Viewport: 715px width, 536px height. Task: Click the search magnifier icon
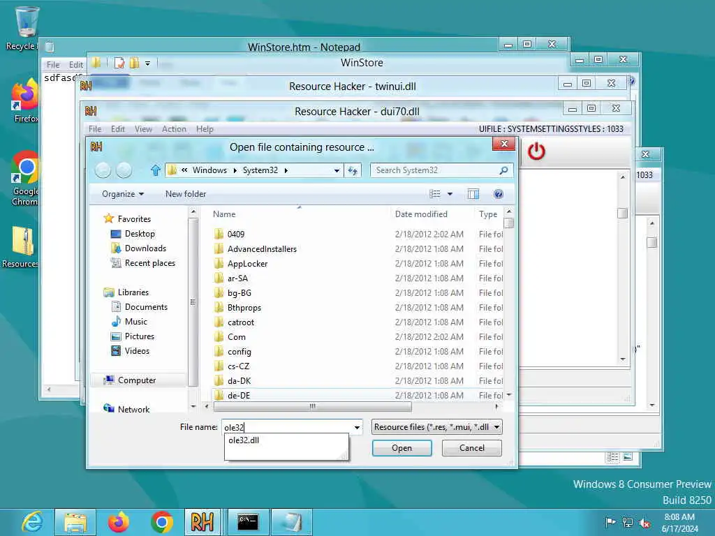[503, 170]
